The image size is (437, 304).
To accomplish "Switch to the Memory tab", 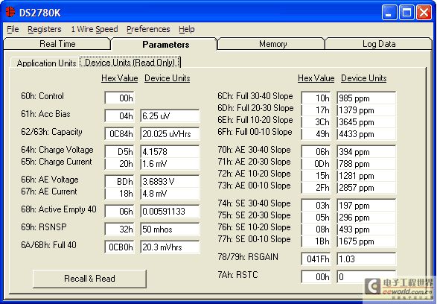I will (x=273, y=44).
